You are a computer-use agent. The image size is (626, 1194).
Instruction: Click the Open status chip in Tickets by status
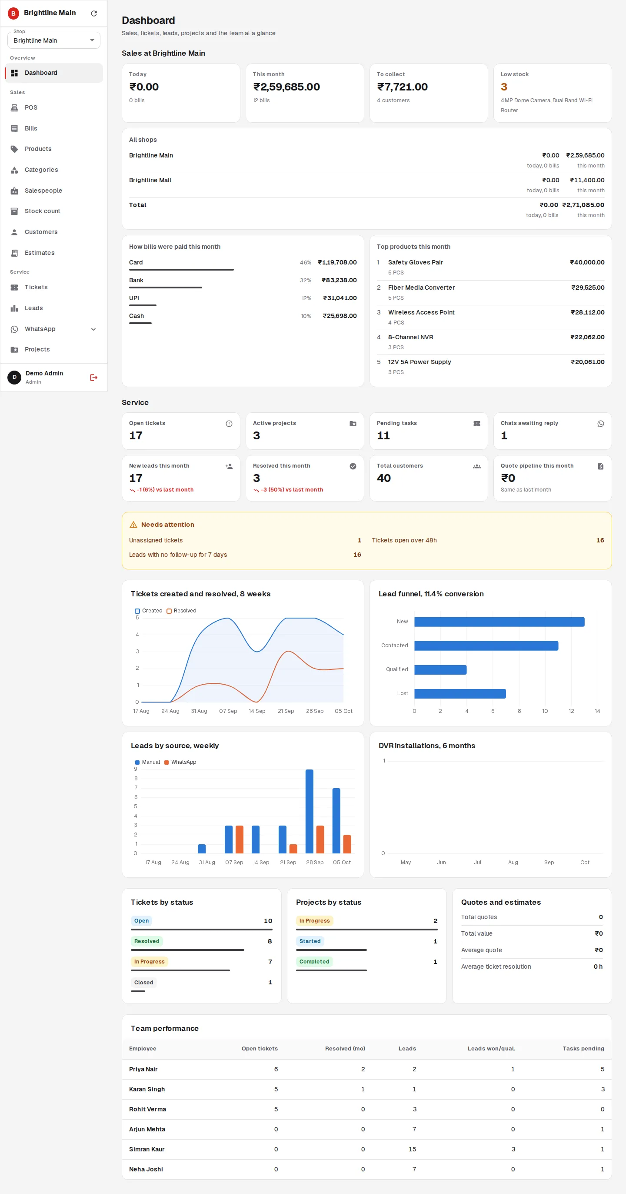(141, 921)
